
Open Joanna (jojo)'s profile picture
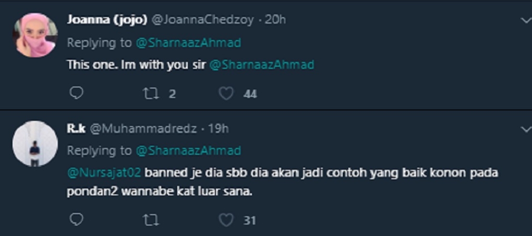click(x=35, y=35)
